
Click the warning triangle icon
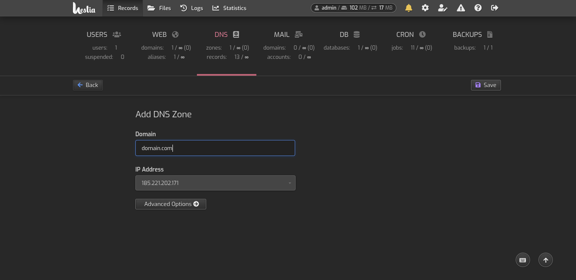click(461, 8)
